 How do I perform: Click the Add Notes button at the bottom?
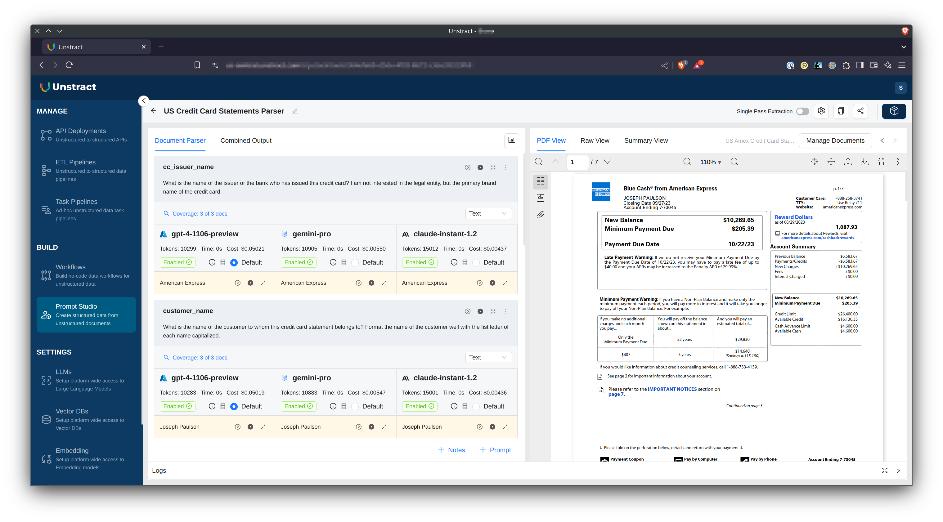[x=451, y=449]
